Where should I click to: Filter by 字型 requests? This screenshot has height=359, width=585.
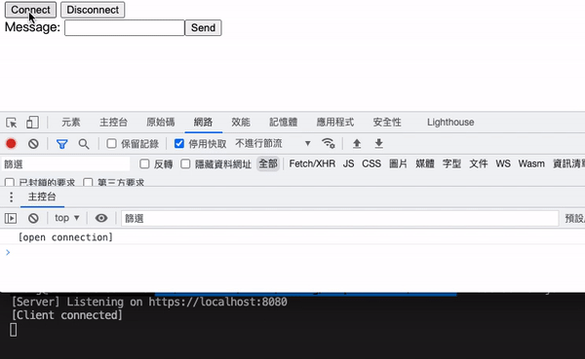click(x=451, y=163)
